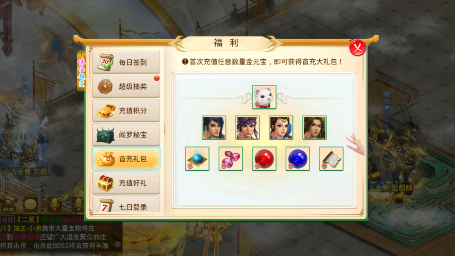
Task: Click the white cat pet reward icon
Action: (264, 97)
